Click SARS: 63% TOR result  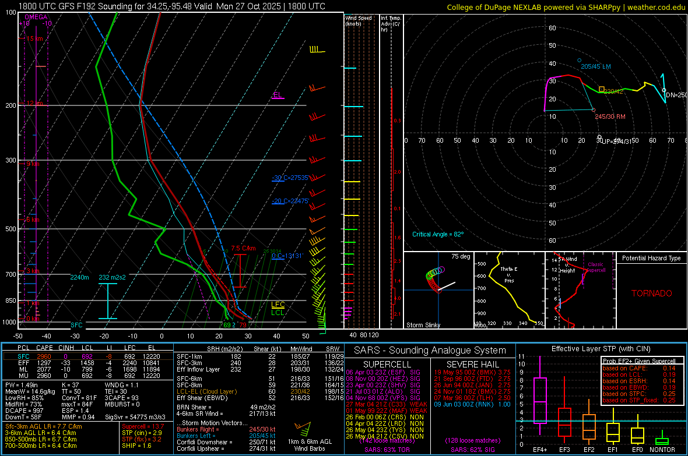[x=387, y=450]
